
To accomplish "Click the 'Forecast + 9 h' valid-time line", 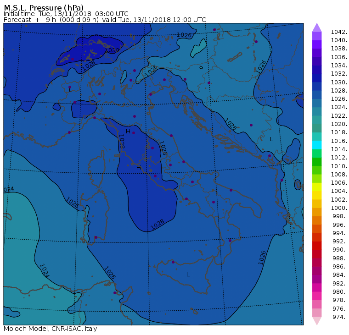I will pos(105,20).
